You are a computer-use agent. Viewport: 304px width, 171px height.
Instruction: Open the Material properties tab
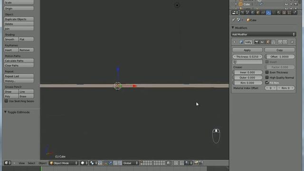click(279, 13)
